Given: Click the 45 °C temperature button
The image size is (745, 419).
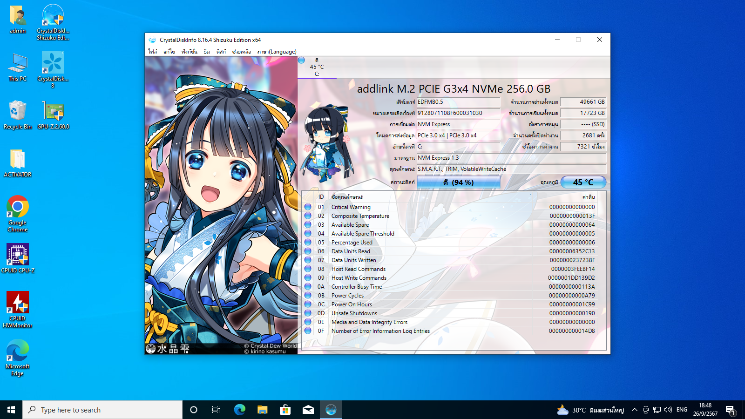Looking at the screenshot, I should coord(583,182).
